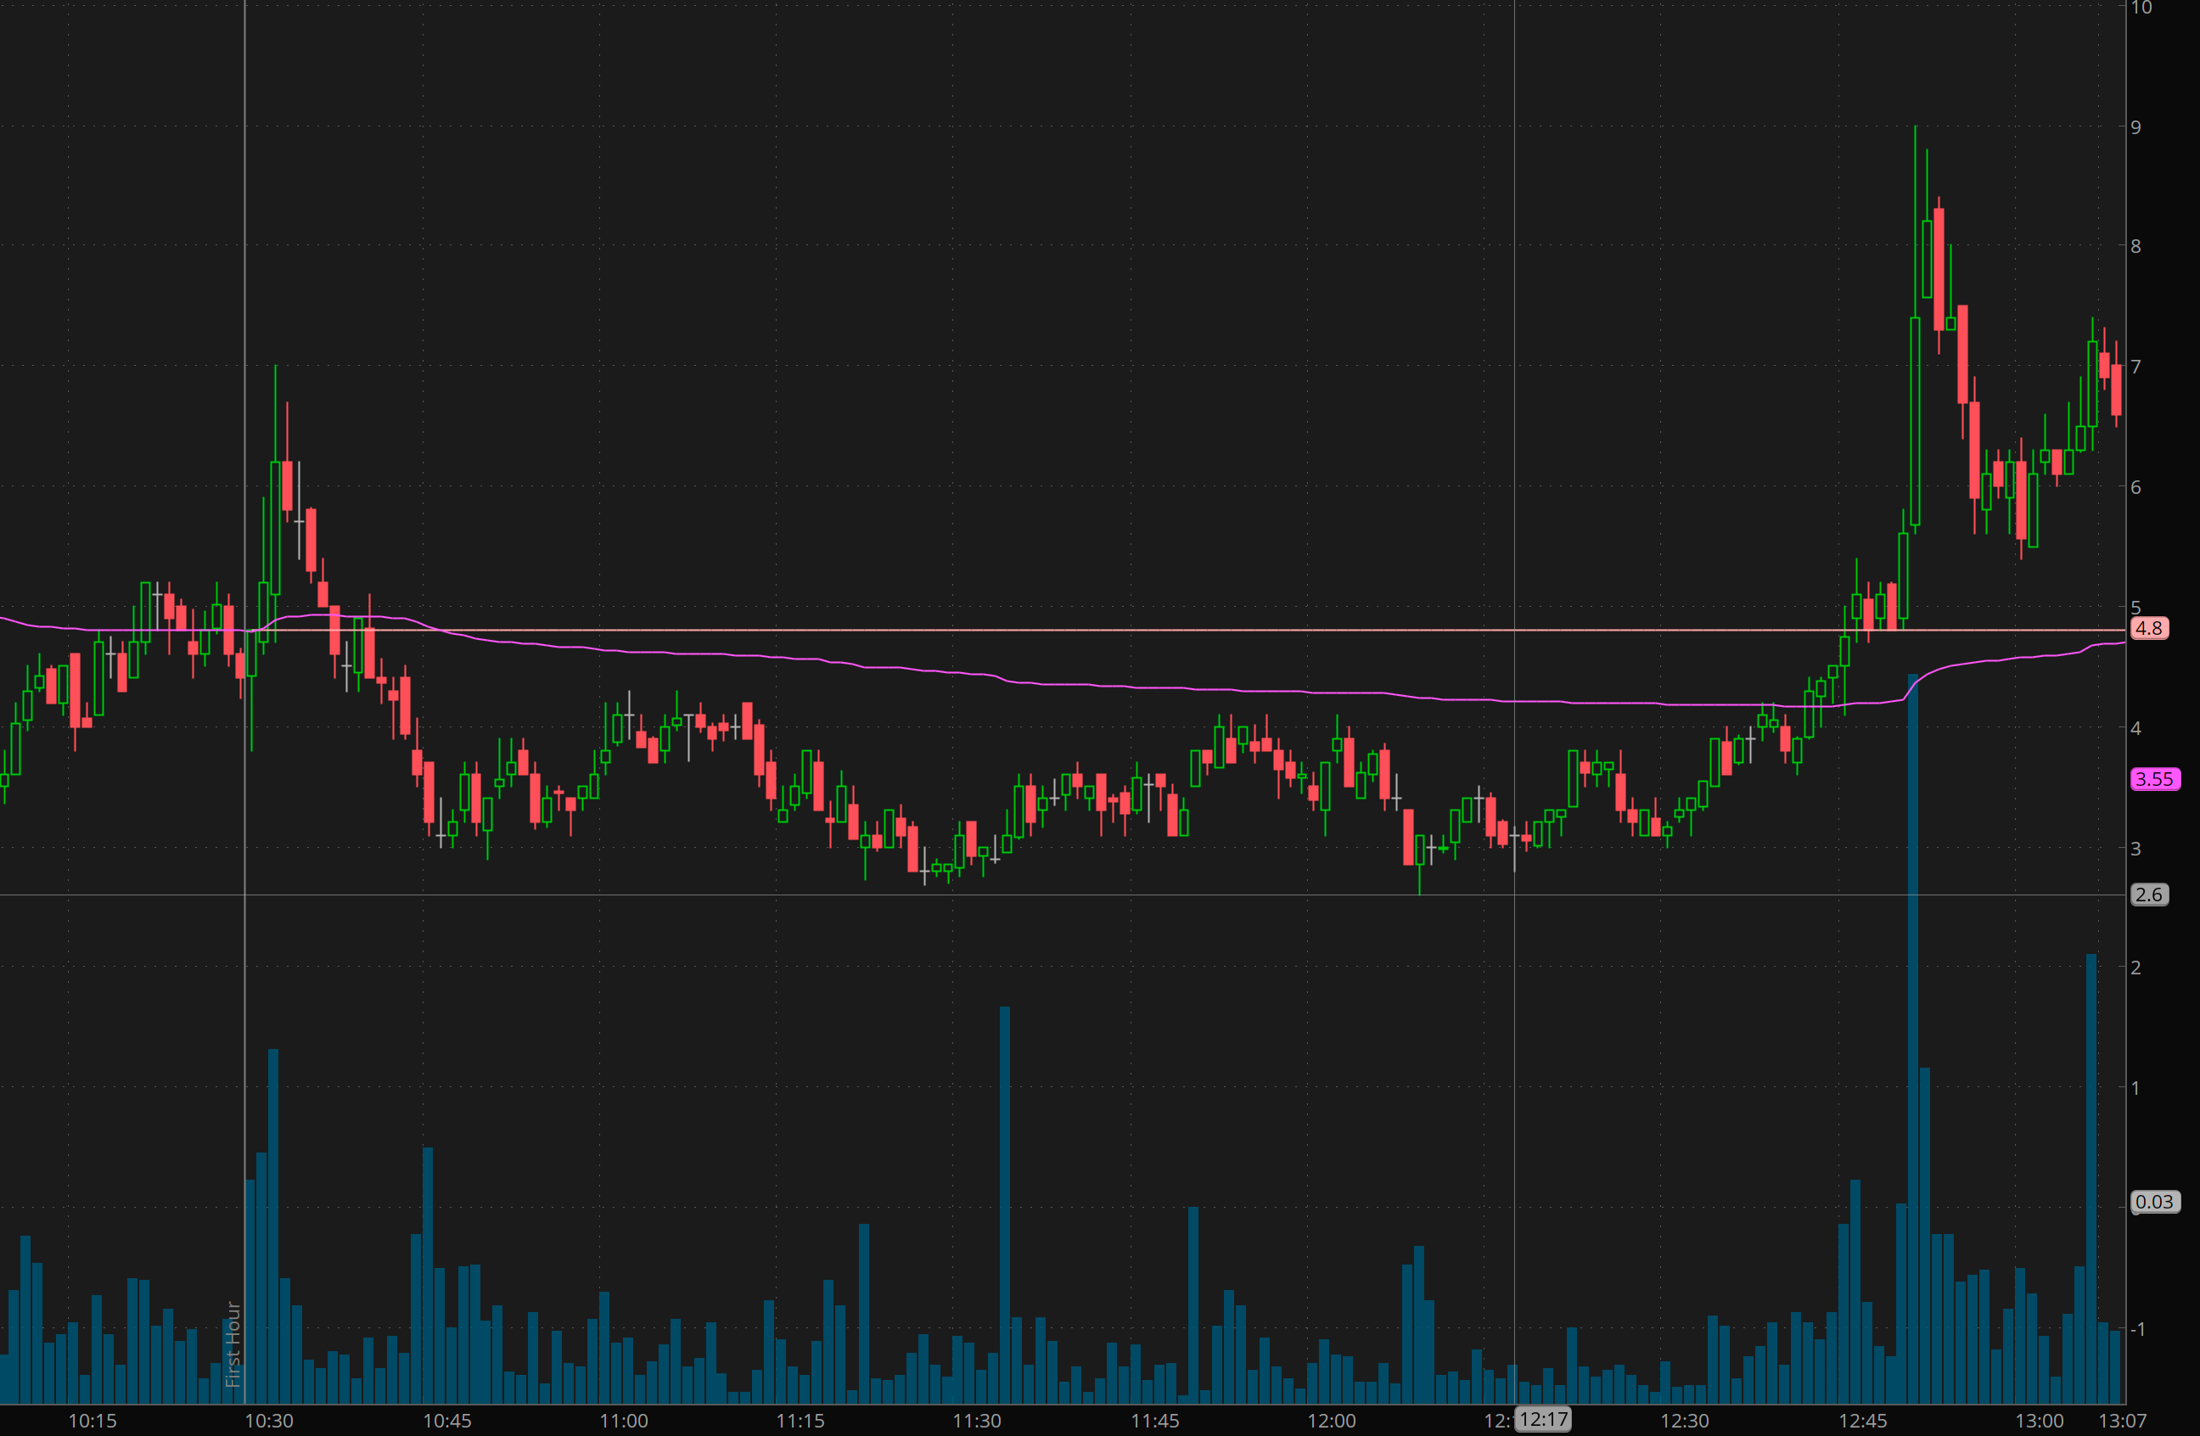
Task: Click the 0.03 volume axis label
Action: tap(2154, 1203)
